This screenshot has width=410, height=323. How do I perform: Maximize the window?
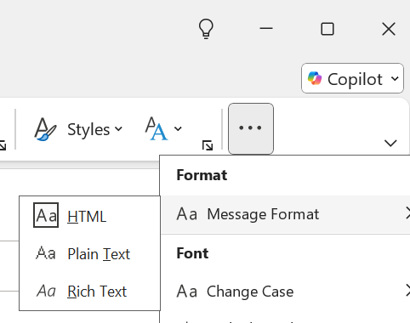327,29
